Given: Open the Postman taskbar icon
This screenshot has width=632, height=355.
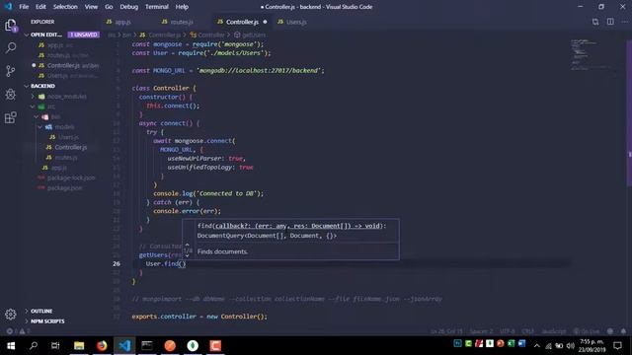Looking at the screenshot, I should coord(170,346).
